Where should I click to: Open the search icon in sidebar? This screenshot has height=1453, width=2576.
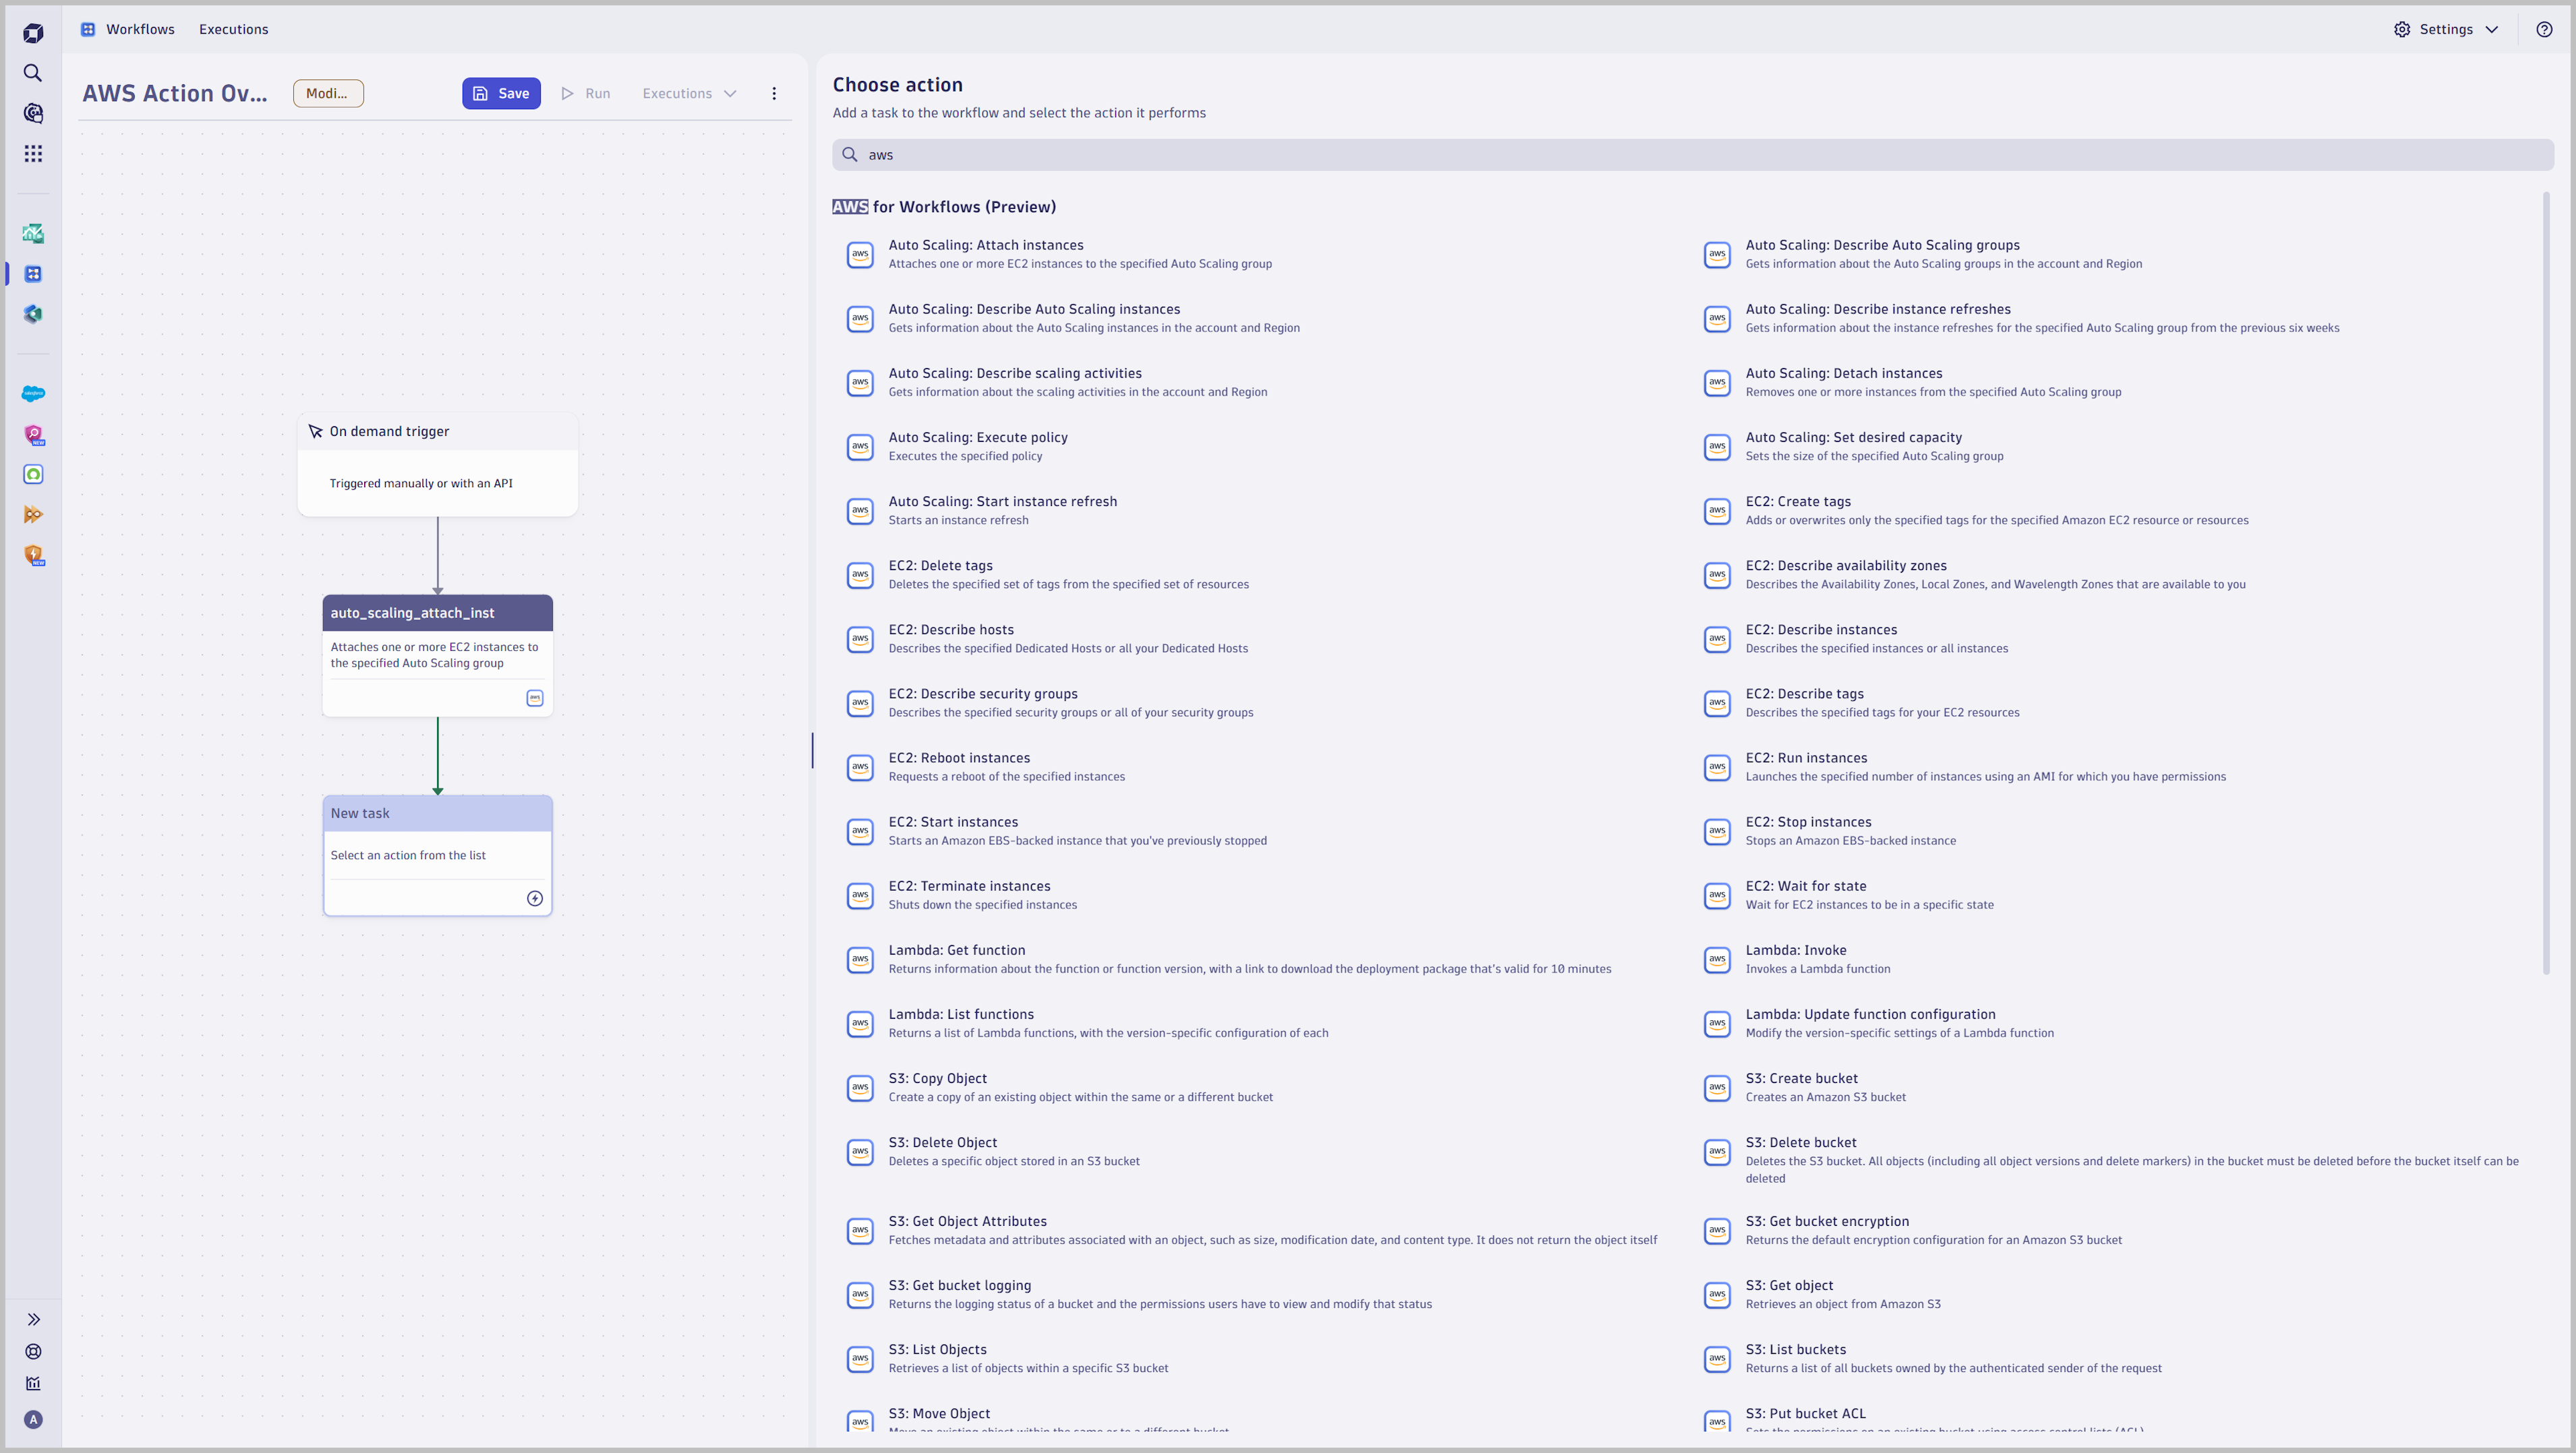(33, 73)
